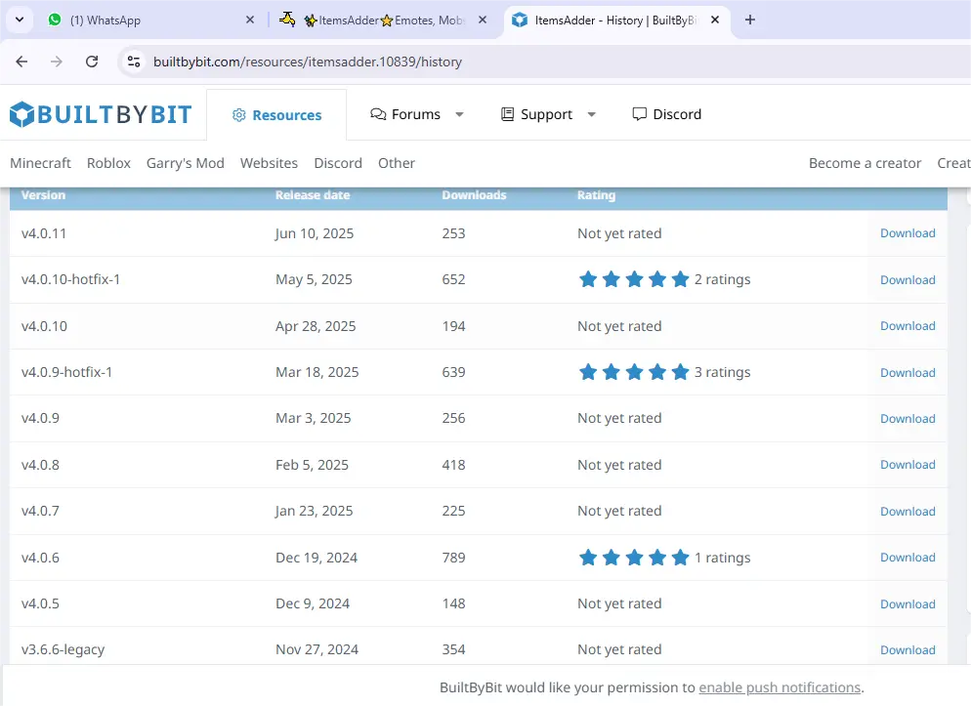The width and height of the screenshot is (971, 706).
Task: Expand the Forums dropdown arrow
Action: [459, 114]
